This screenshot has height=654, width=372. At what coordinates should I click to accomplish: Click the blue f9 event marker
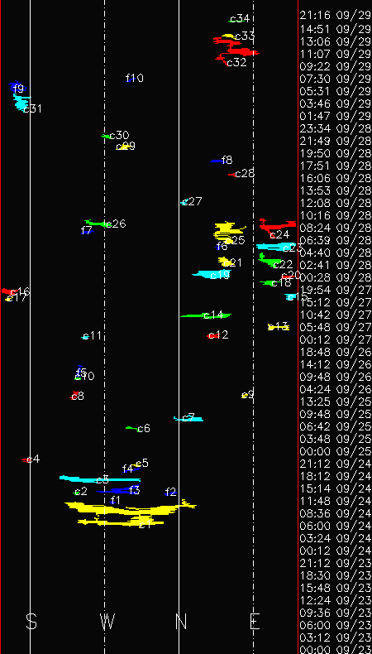tap(17, 87)
